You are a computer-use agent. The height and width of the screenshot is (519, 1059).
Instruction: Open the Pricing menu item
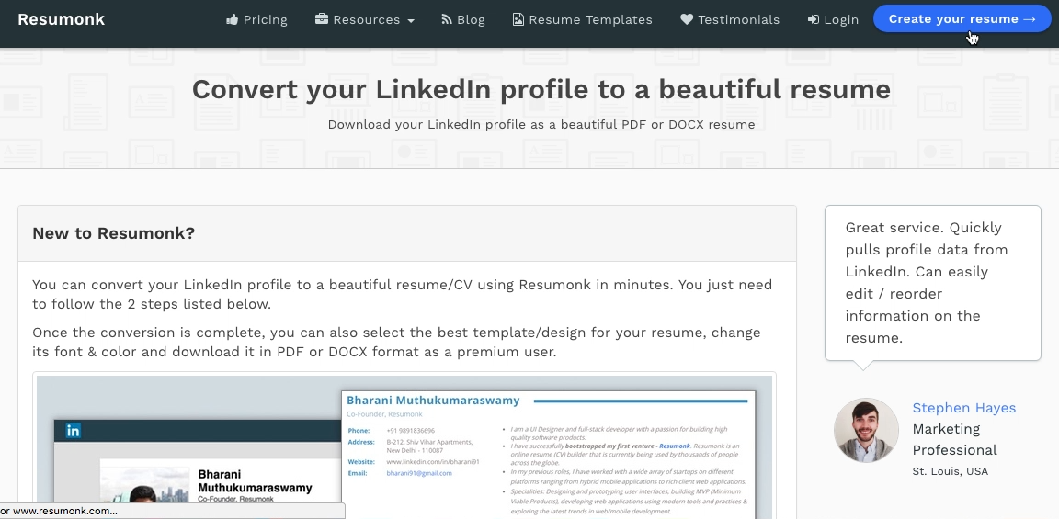click(256, 19)
